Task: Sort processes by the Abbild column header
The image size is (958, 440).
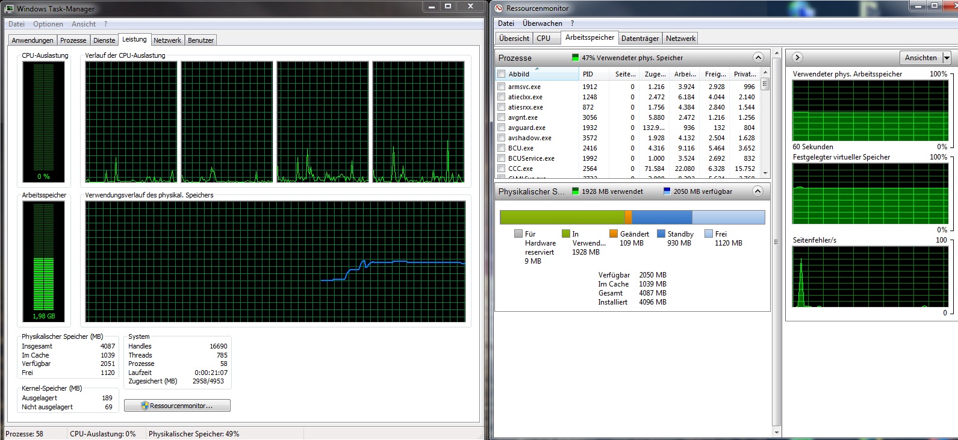Action: click(537, 74)
